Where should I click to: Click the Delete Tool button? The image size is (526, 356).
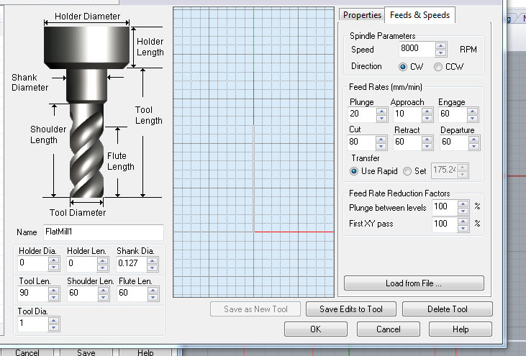tap(447, 309)
